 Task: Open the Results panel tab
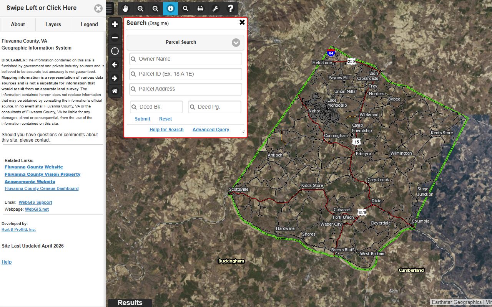(130, 303)
